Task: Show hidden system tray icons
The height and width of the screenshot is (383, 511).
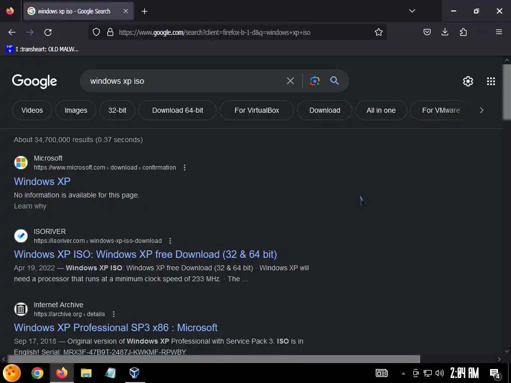Action: [403, 374]
